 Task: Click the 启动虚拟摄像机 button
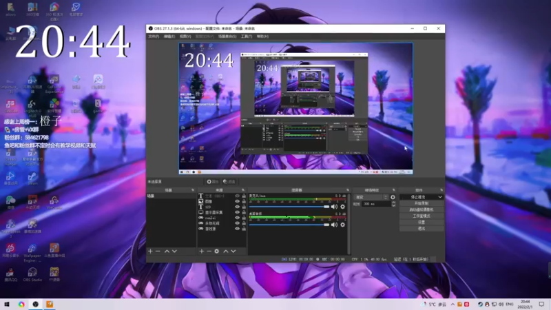[422, 210]
